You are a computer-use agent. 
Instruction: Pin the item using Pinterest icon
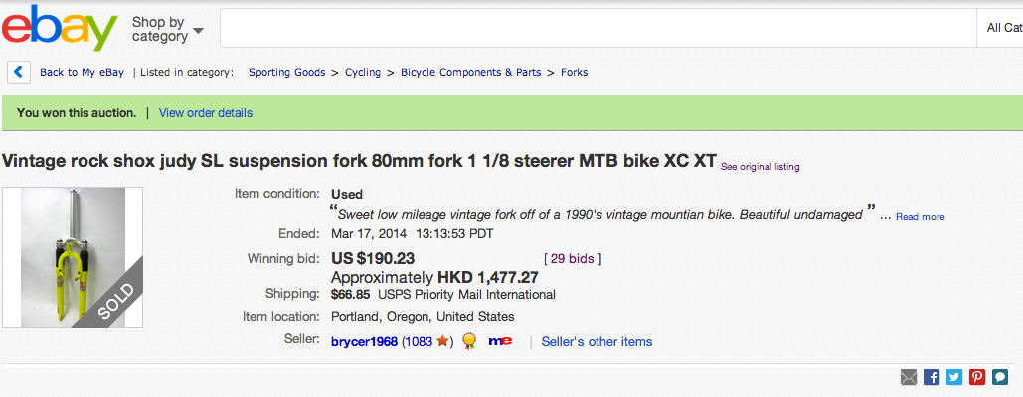click(x=977, y=377)
